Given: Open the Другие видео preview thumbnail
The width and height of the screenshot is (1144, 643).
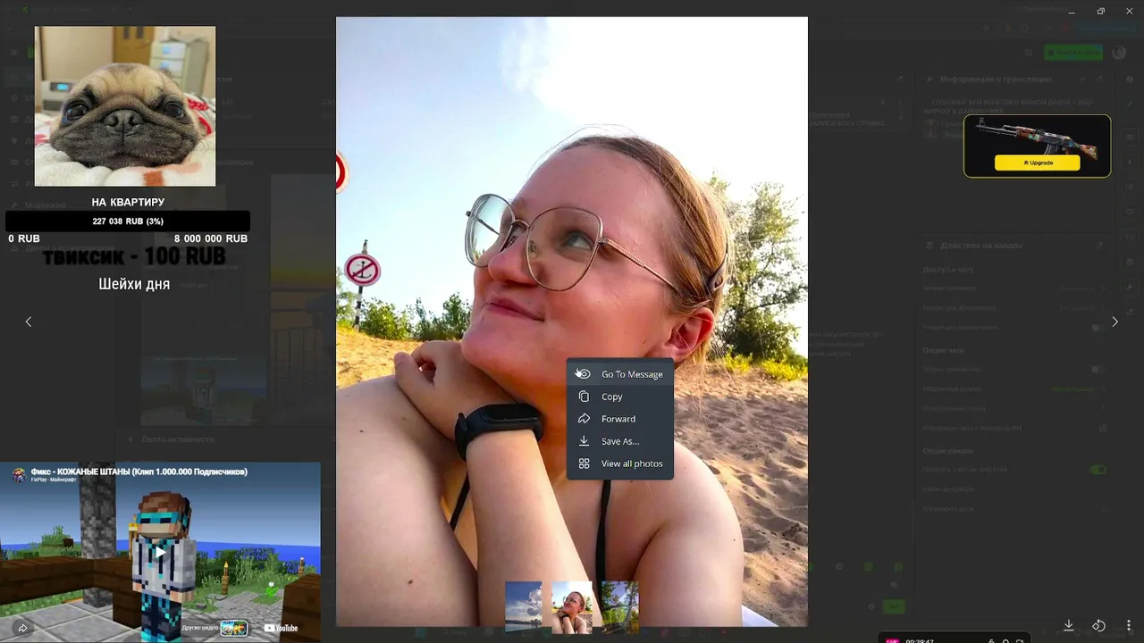Looking at the screenshot, I should pos(234,628).
